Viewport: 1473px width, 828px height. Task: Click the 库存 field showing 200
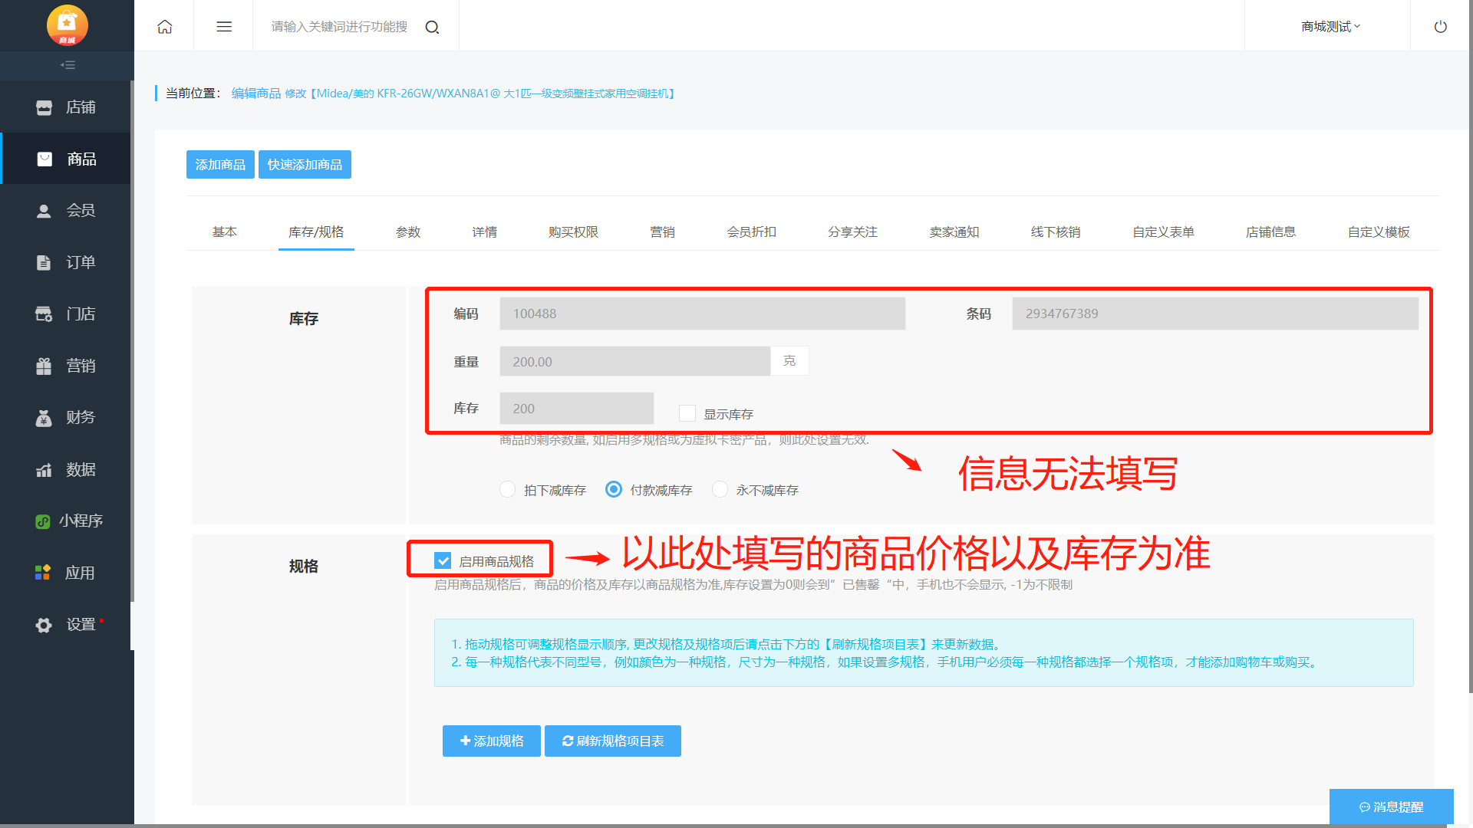click(x=577, y=409)
